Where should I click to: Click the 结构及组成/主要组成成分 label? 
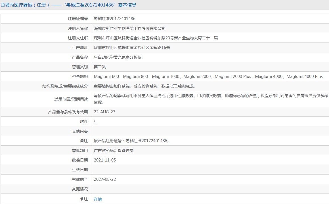click(x=65, y=86)
